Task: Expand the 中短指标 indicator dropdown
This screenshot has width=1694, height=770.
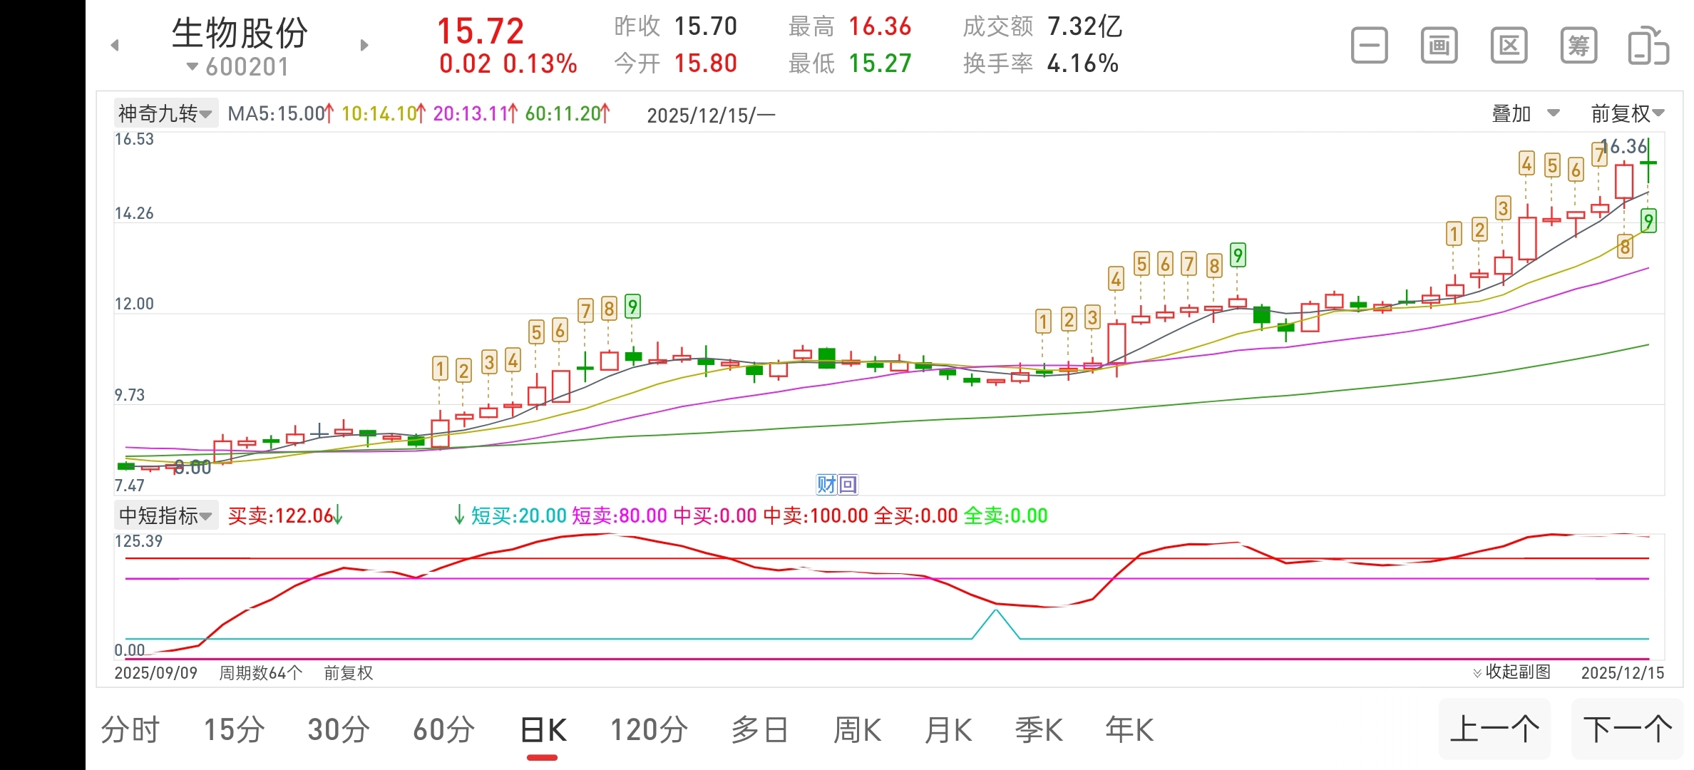Action: pos(165,515)
